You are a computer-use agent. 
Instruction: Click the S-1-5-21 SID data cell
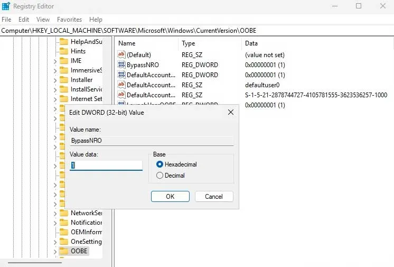coord(316,95)
